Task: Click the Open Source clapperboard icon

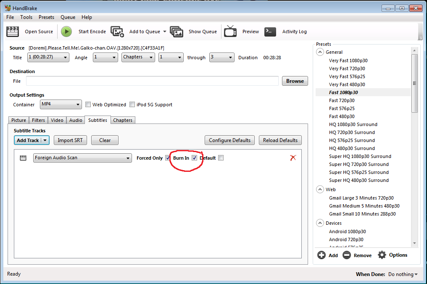Action: [13, 32]
